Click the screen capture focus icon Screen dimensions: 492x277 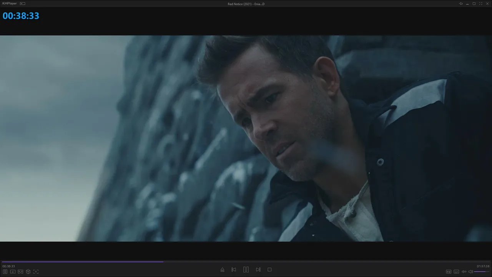36,272
